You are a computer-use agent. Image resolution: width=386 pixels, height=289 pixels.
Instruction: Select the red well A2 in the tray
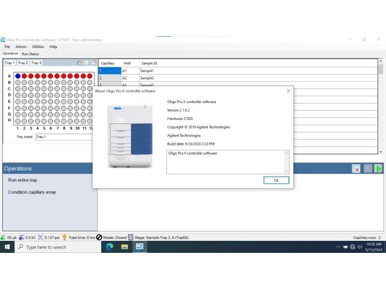(24, 76)
